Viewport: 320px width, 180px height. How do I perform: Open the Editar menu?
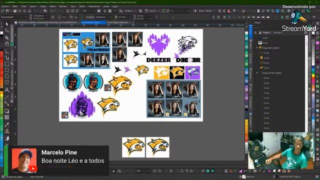15,6
